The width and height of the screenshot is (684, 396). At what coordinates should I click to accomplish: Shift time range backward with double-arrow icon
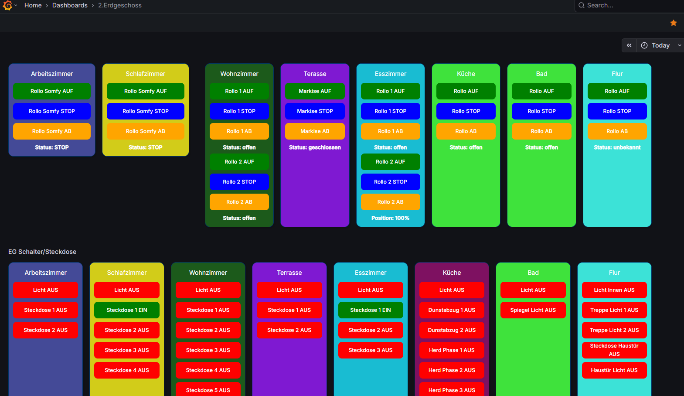pos(629,45)
